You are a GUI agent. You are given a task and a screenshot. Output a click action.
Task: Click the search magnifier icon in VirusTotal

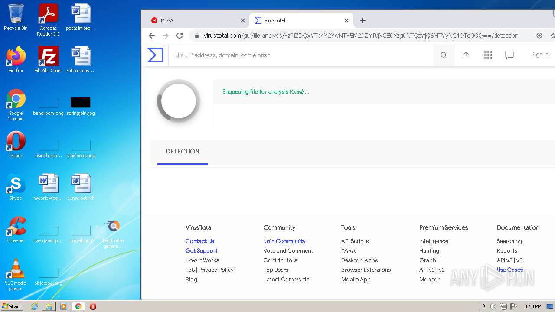coord(444,55)
